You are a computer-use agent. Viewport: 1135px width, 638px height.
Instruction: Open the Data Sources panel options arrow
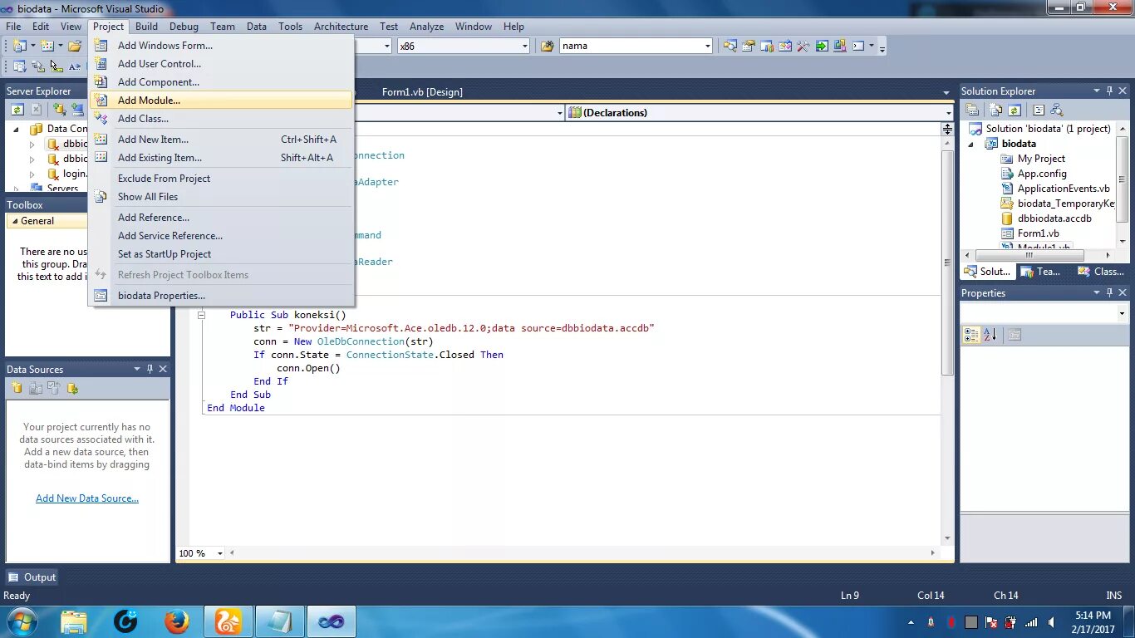136,369
